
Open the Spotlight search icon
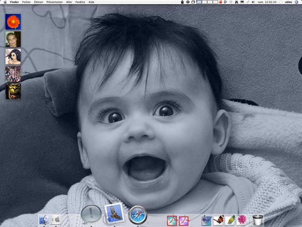coord(297,2)
